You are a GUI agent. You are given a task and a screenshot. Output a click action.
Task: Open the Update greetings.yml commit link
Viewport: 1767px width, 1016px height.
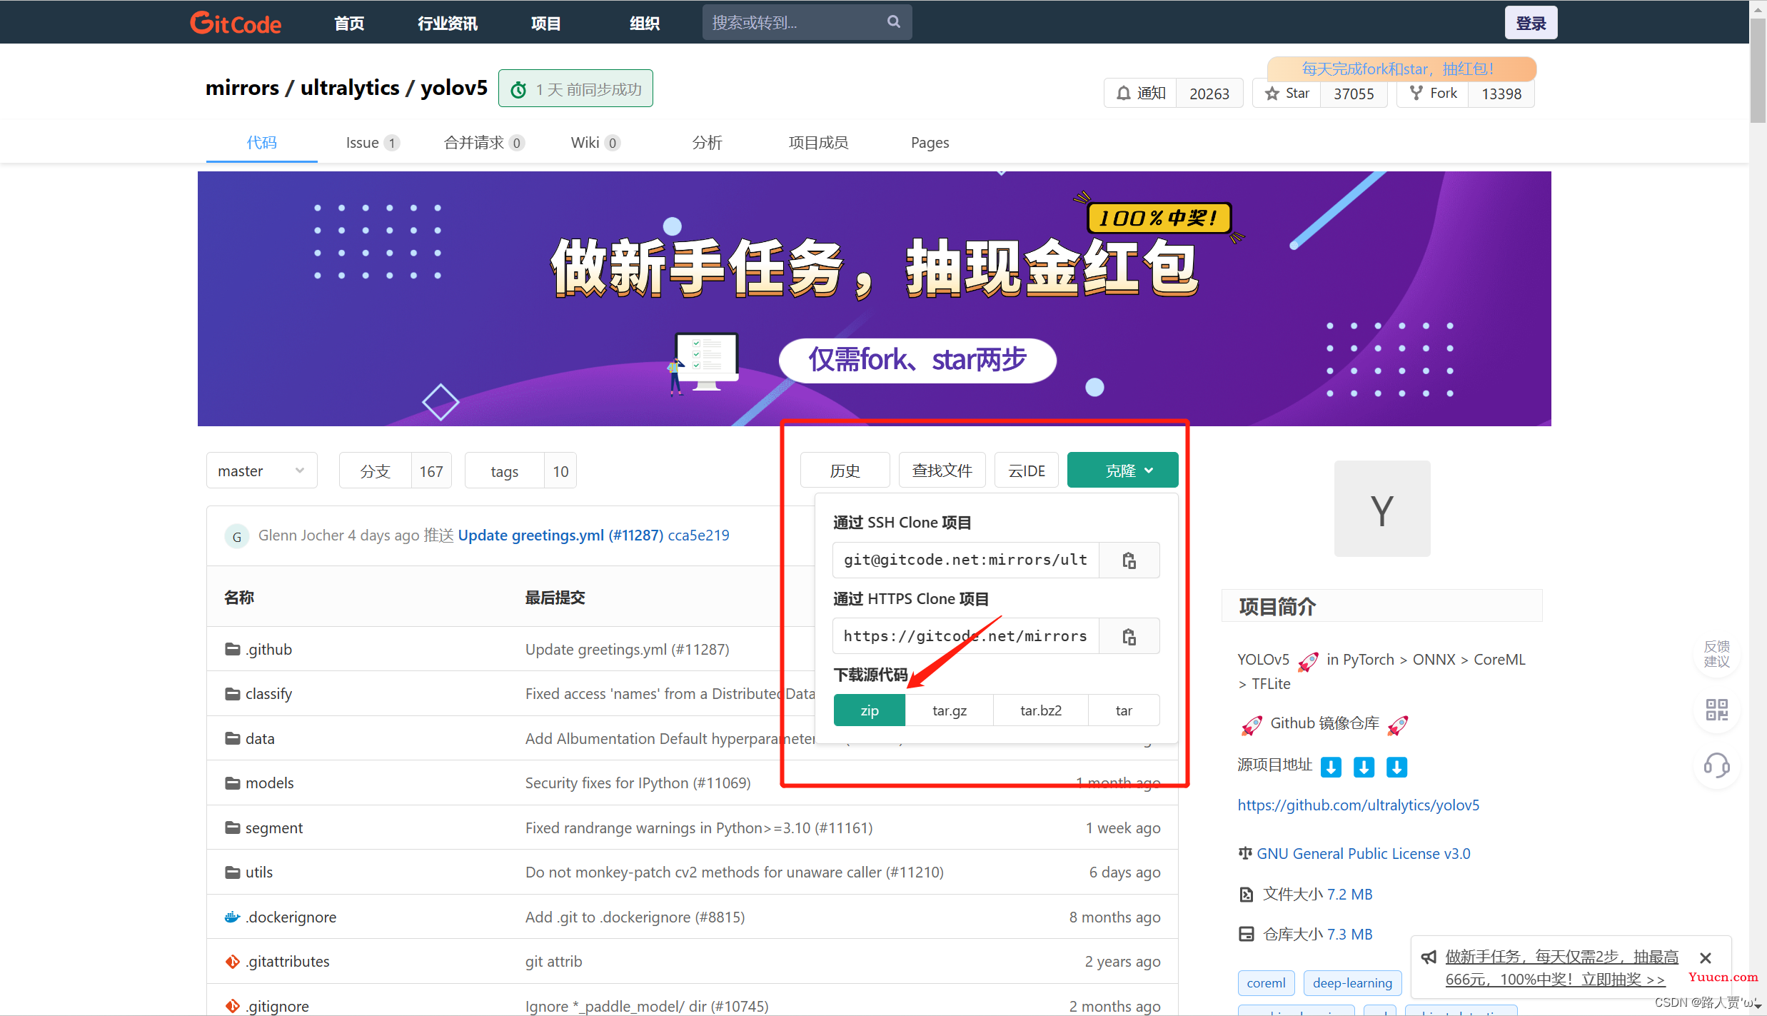coord(560,535)
